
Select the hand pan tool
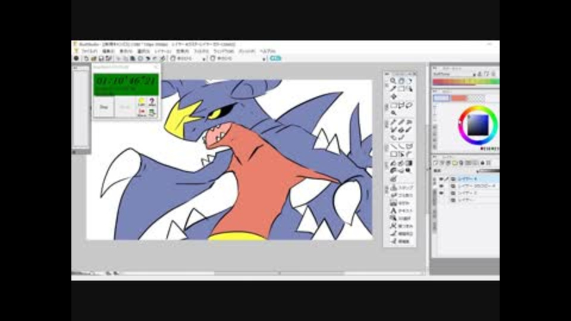tap(401, 81)
